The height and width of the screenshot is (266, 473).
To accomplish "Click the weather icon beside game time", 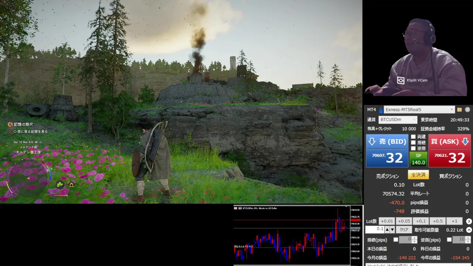I will 41,142.
